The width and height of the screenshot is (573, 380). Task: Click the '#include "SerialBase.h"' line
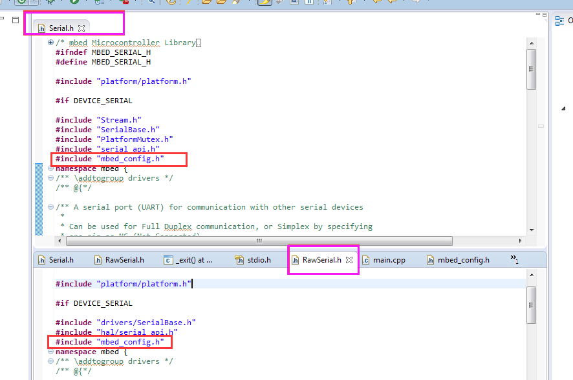coord(107,130)
